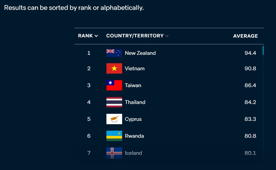Image resolution: width=276 pixels, height=170 pixels.
Task: Click the Vietnam flag icon
Action: 114,68
